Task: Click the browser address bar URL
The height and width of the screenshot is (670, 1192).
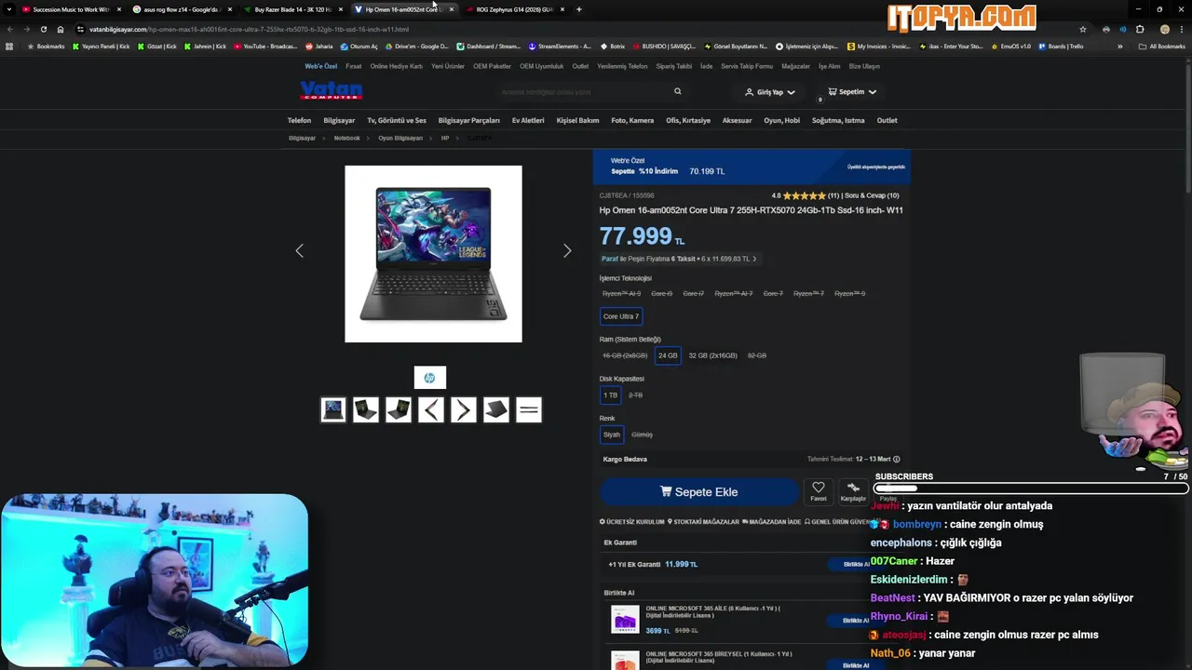Action: (249, 29)
